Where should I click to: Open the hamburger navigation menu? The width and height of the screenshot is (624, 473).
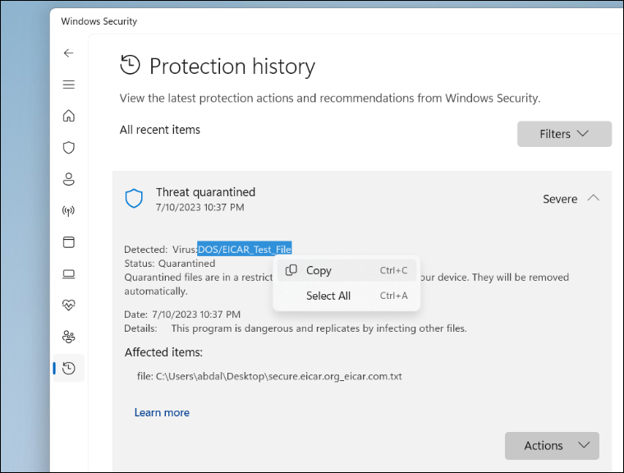tap(69, 85)
